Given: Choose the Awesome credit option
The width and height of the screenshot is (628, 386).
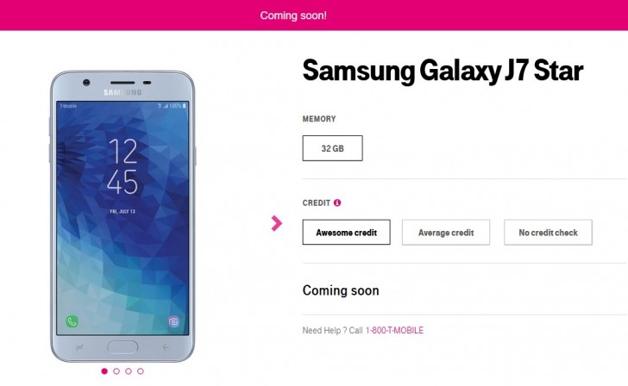Looking at the screenshot, I should click(x=347, y=232).
